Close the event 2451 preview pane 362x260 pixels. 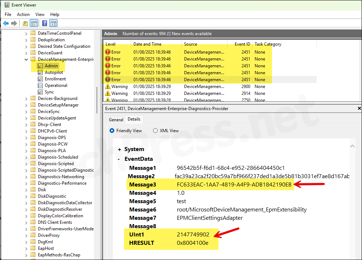click(x=359, y=108)
